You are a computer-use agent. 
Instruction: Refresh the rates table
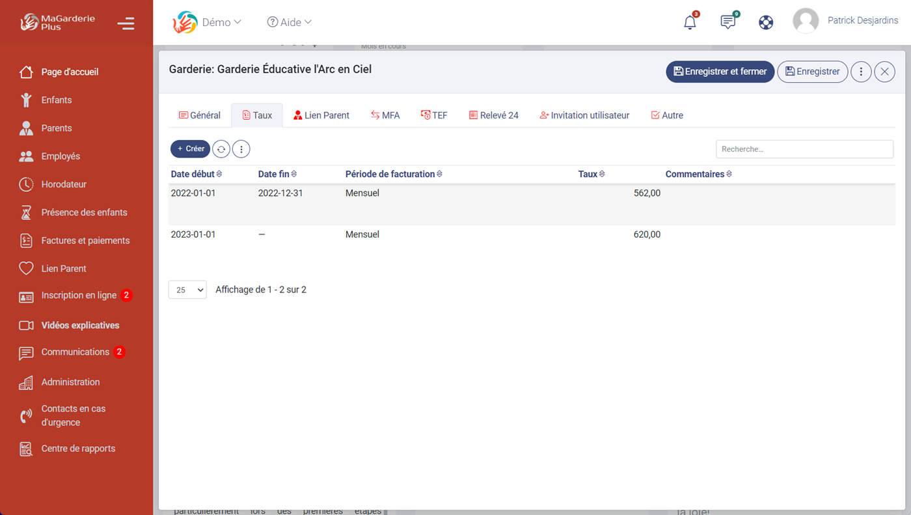[221, 149]
